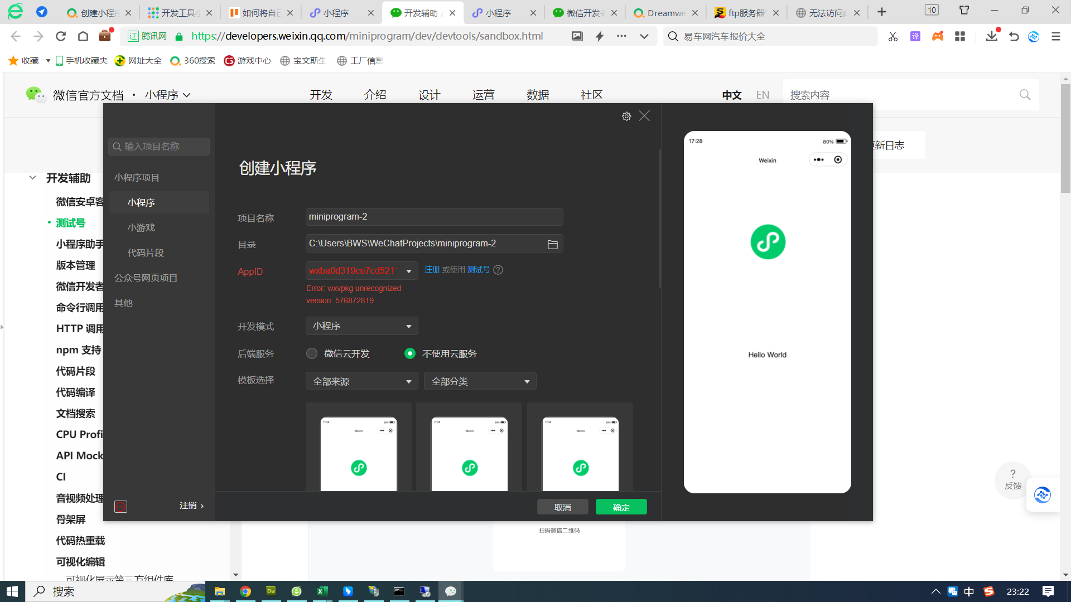This screenshot has width=1071, height=602.
Task: Click the 项目名称 input field
Action: click(x=434, y=217)
